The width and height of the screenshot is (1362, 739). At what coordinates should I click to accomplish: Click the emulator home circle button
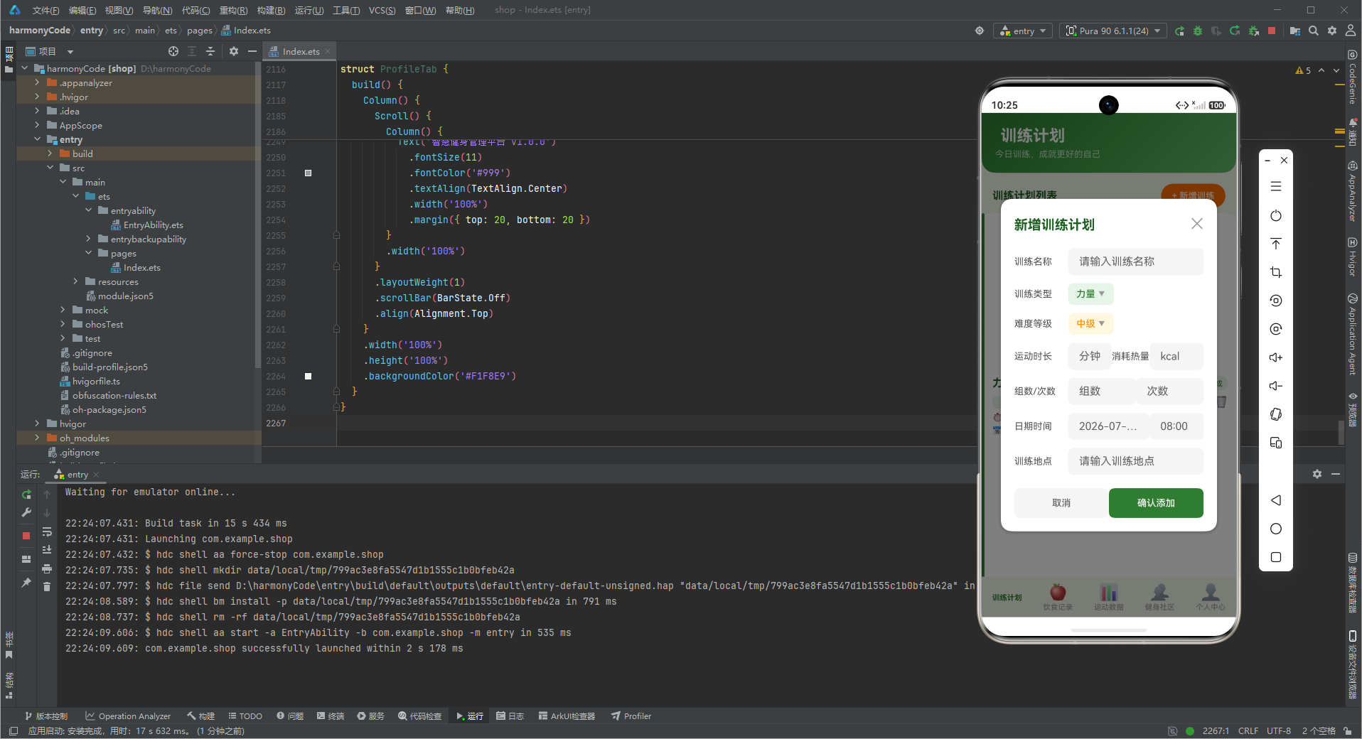coord(1276,529)
